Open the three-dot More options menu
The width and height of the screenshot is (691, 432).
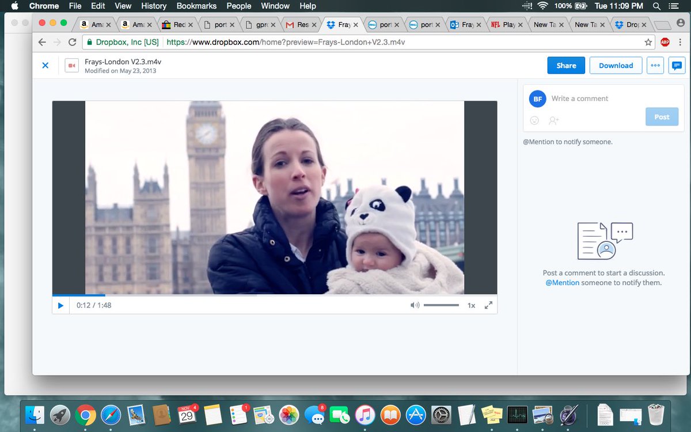coord(655,65)
